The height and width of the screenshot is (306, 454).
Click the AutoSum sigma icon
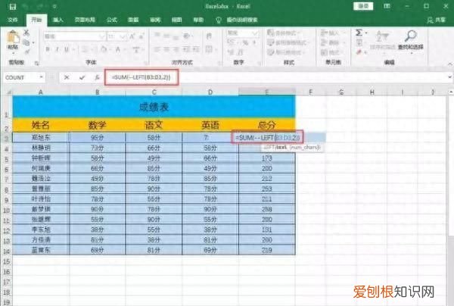coord(359,33)
